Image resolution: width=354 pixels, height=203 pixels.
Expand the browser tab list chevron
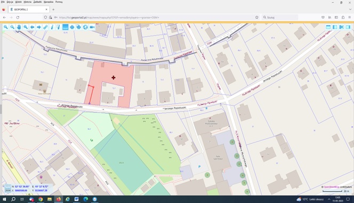(x=350, y=10)
